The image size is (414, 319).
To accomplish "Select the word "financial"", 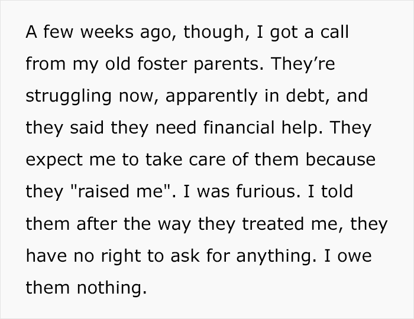I will 239,128.
